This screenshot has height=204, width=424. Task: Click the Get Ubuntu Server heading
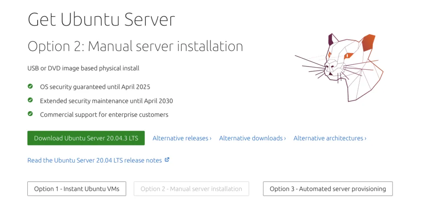[x=101, y=20]
